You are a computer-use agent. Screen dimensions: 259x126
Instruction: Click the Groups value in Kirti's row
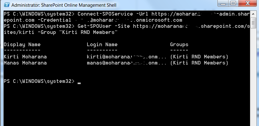[199, 57]
